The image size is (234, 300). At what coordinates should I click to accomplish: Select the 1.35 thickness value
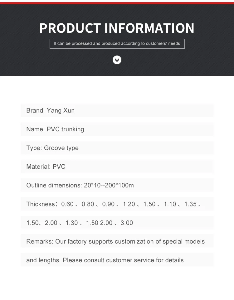pos(190,204)
